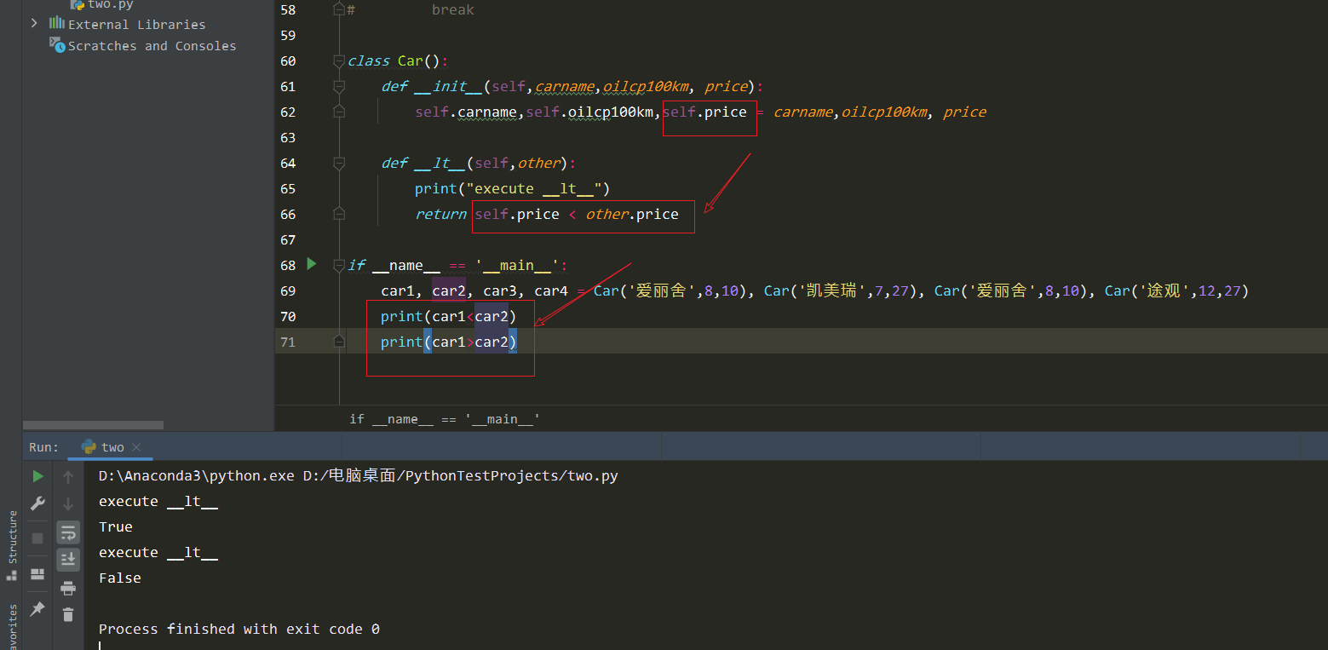Click fold end marker at line 71
Screen dimensions: 1328x650
pos(339,342)
